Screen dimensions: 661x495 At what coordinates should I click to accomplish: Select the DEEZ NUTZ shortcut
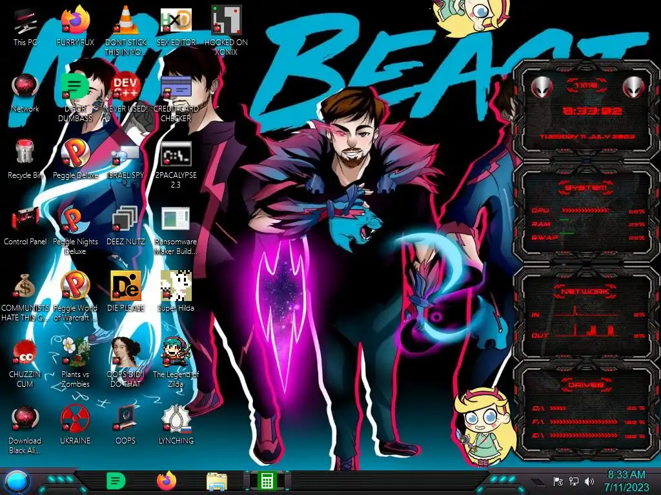click(126, 226)
